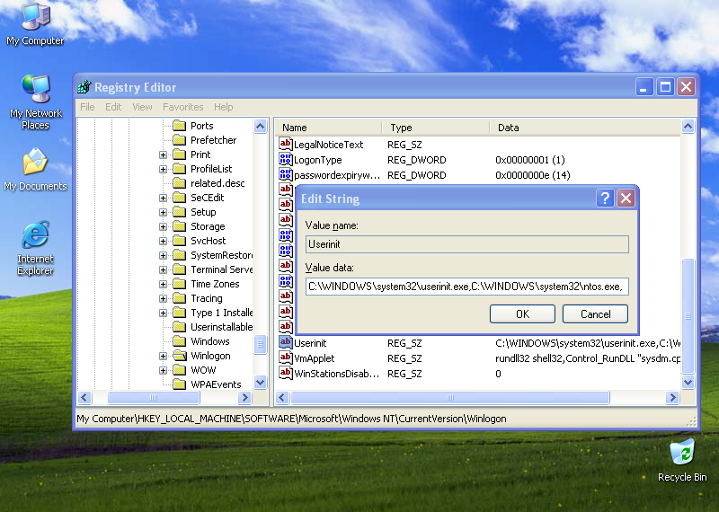Expand the SeCEdit key
Image resolution: width=719 pixels, height=512 pixels.
coord(163,198)
